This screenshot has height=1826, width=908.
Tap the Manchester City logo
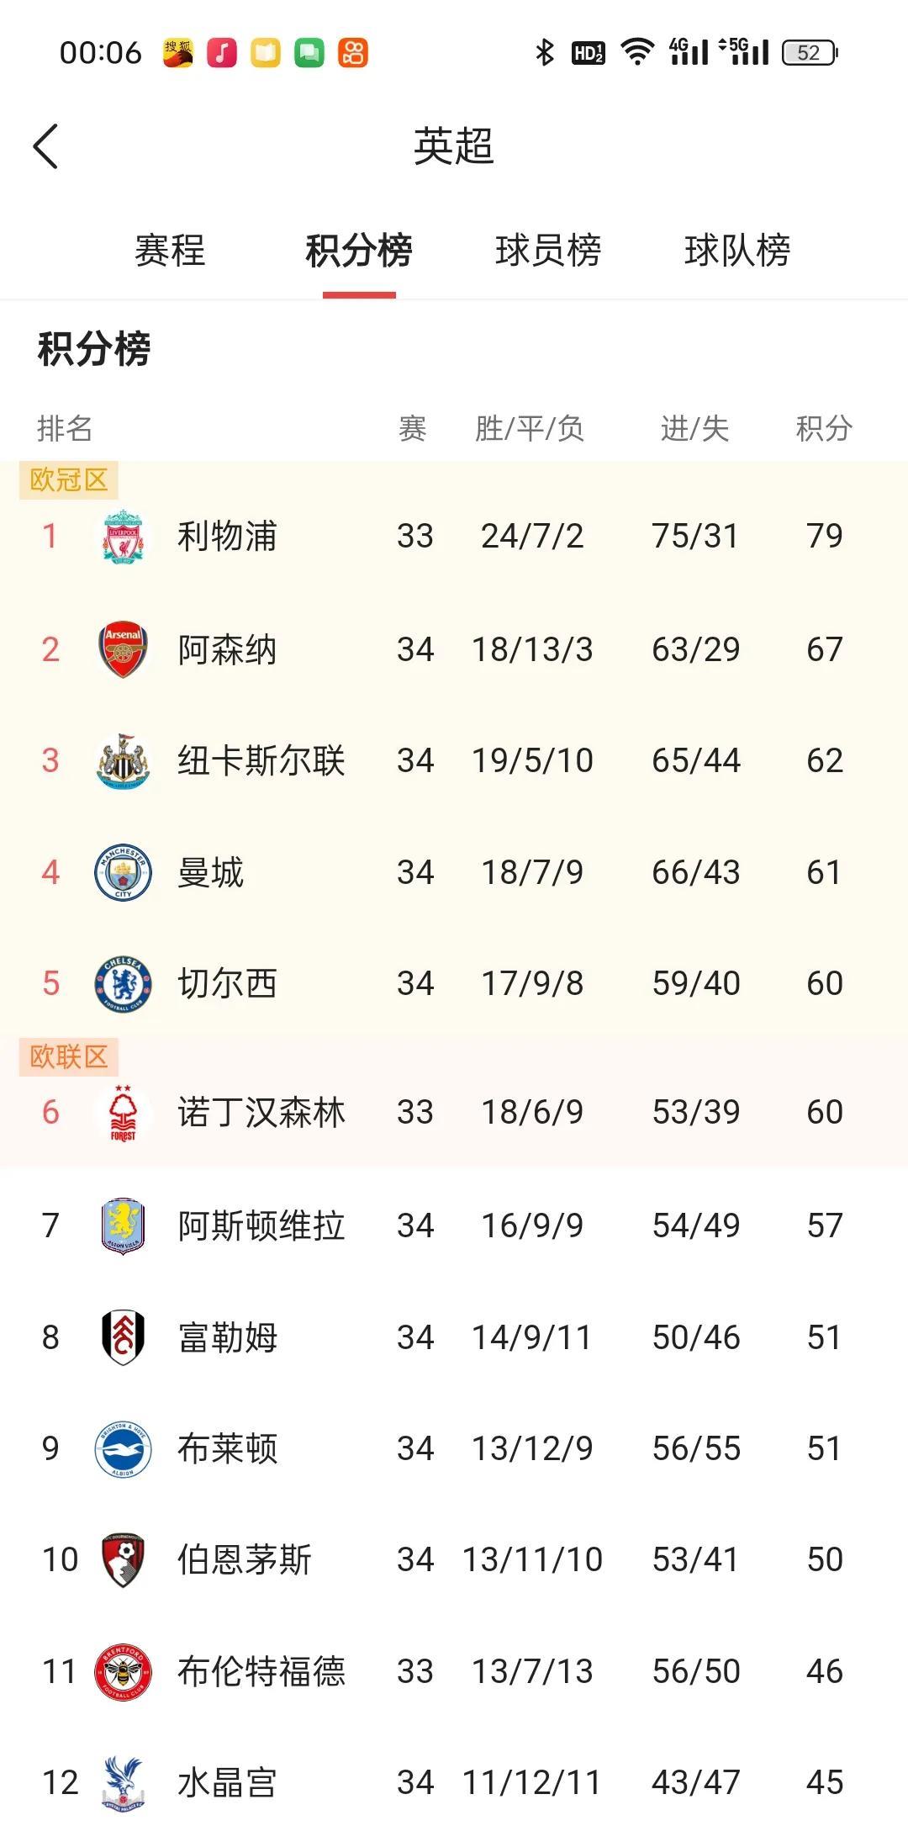point(124,872)
